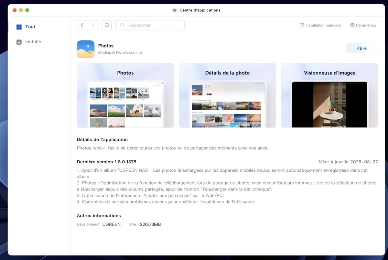Click the 49% download progress control
The image size is (388, 260).
coord(362,48)
